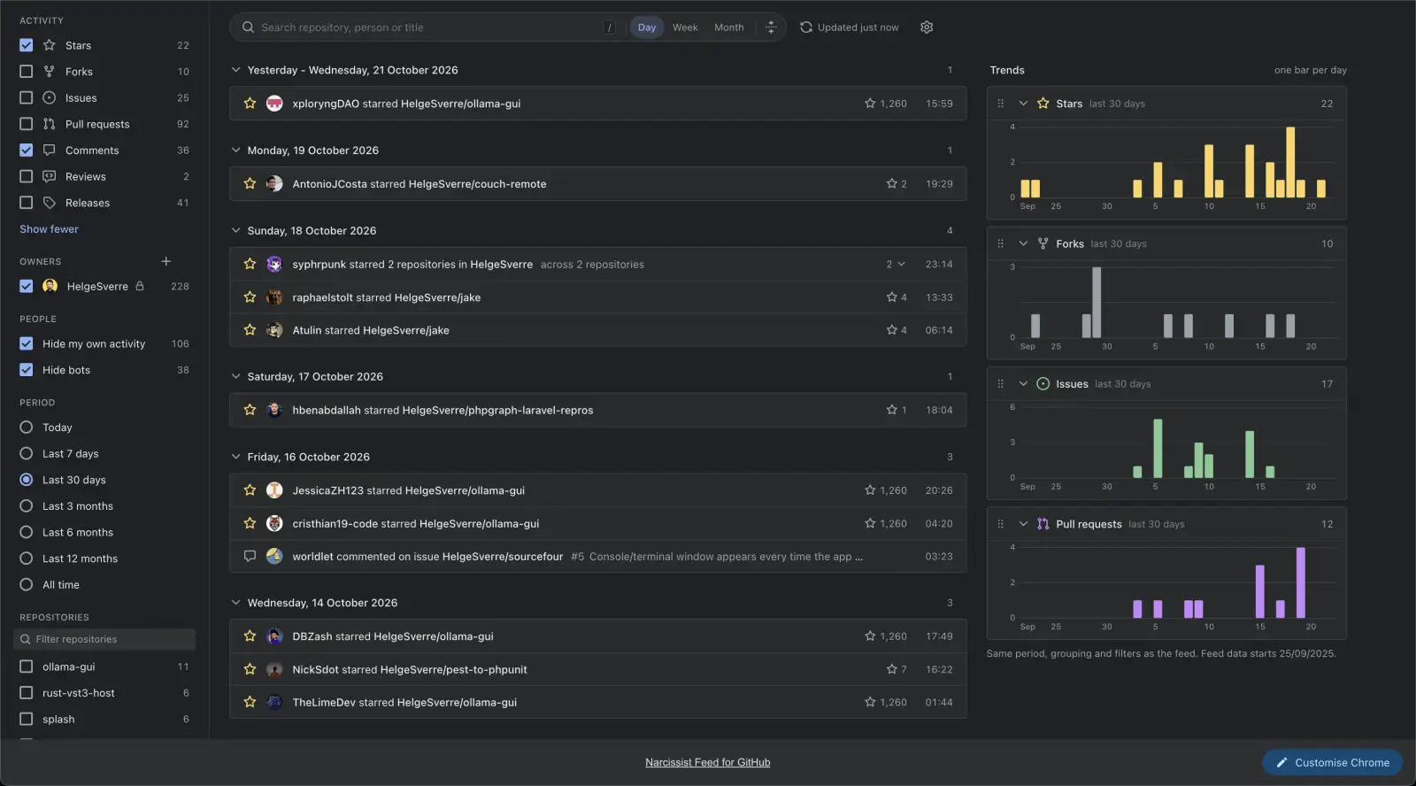Click the drag handle on the Pull requests trend card
Image resolution: width=1416 pixels, height=786 pixels.
pos(1001,524)
